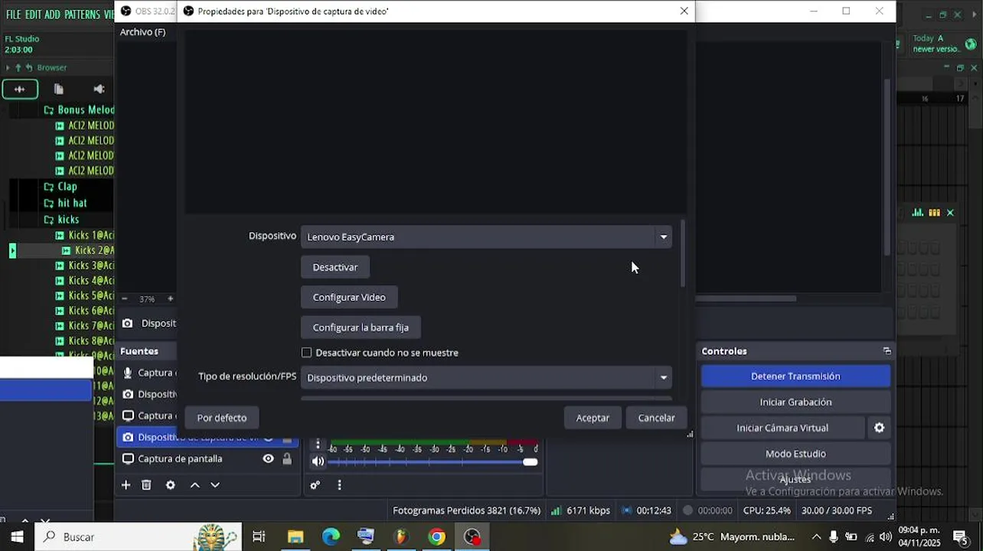The height and width of the screenshot is (551, 983).
Task: Click Iniciar Cámara Virtual button
Action: point(782,428)
